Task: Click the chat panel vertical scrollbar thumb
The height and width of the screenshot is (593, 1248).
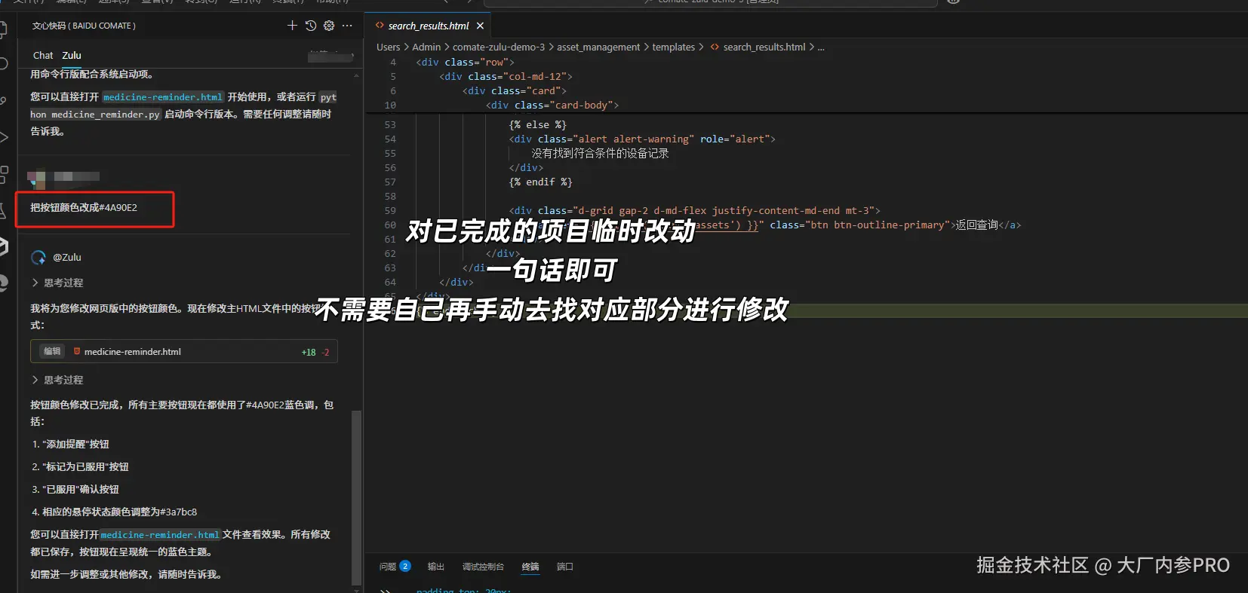Action: [356, 497]
